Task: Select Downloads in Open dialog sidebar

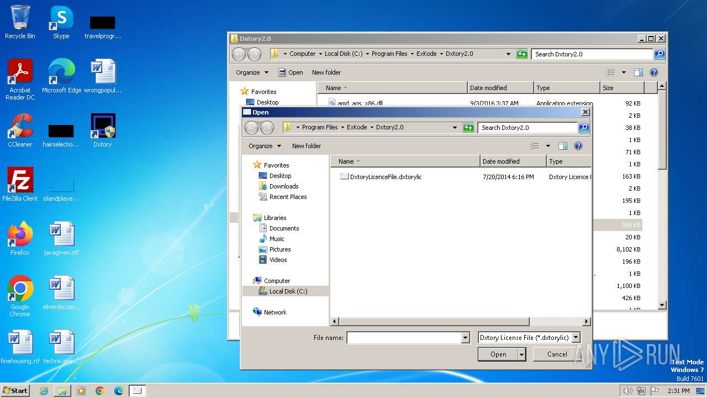Action: tap(284, 186)
